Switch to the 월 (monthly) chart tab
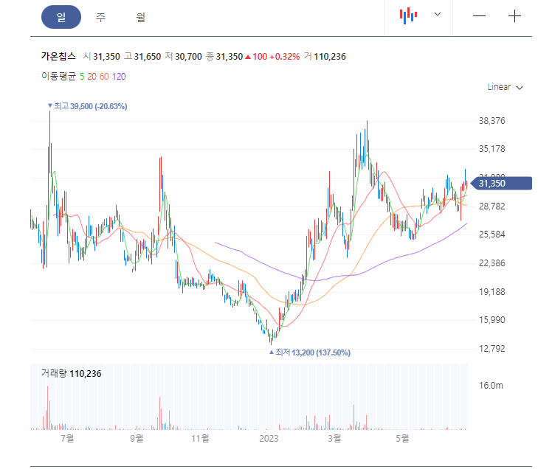This screenshot has width=538, height=469. point(141,17)
